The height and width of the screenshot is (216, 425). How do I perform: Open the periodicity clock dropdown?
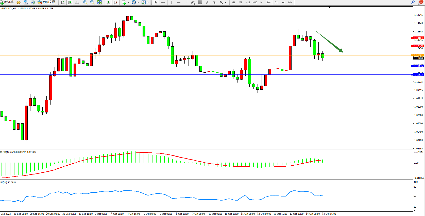[138, 3]
